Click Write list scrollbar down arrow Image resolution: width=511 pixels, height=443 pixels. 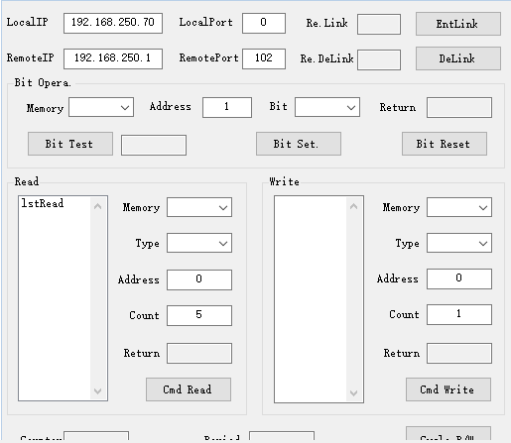[353, 393]
